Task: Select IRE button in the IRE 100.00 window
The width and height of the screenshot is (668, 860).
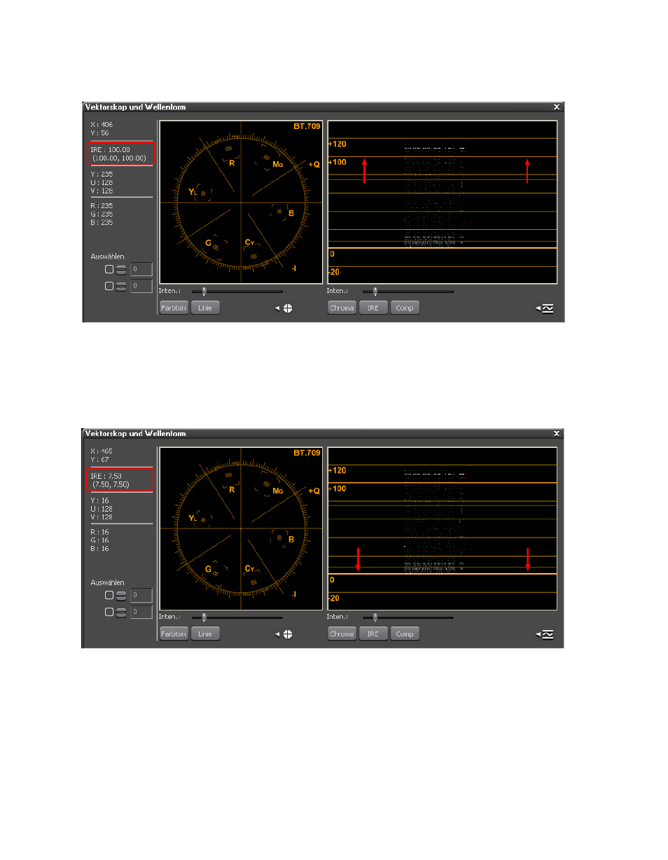Action: 373,308
